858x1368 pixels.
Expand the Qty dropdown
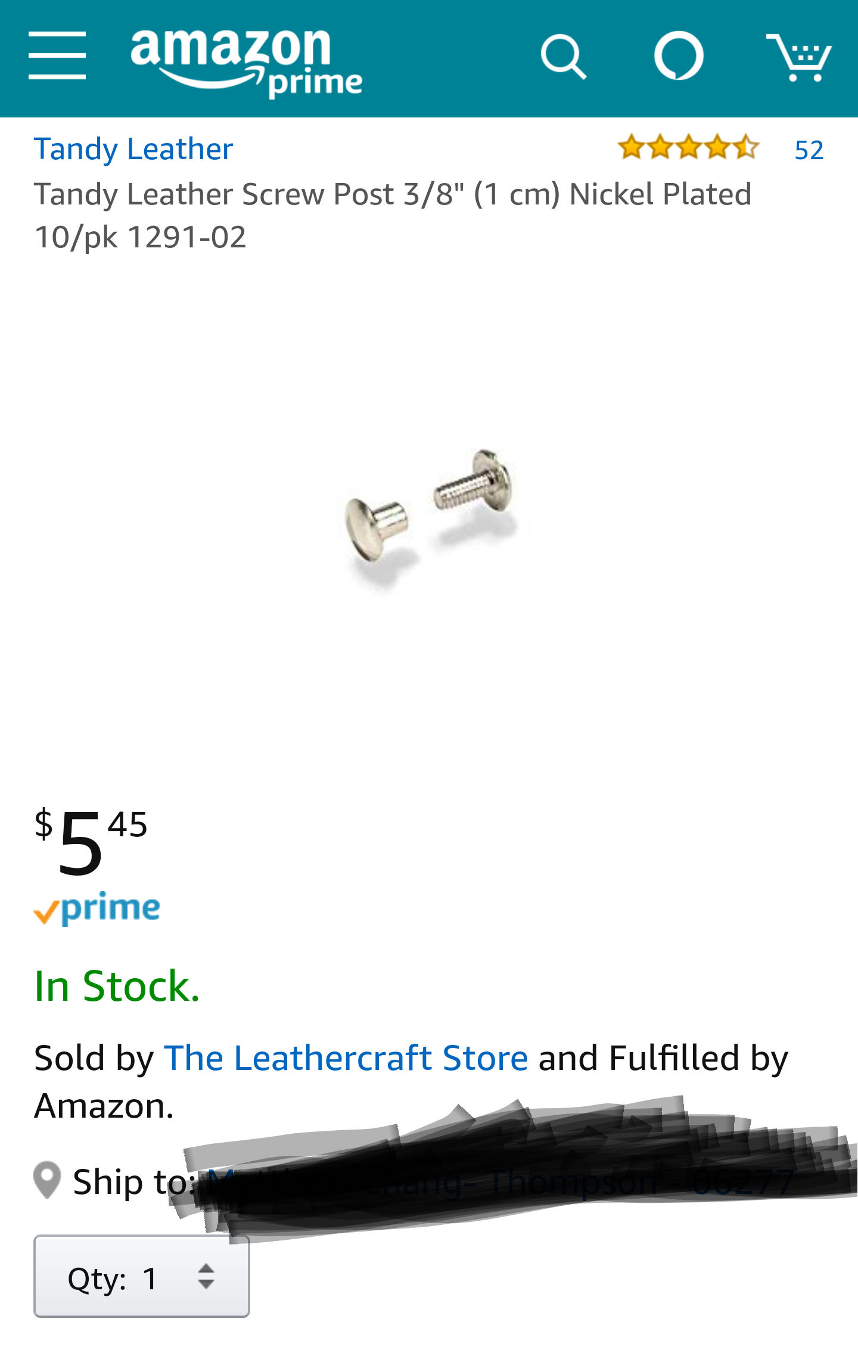[141, 1276]
